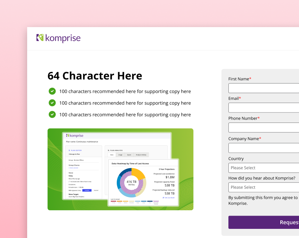Image resolution: width=299 pixels, height=238 pixels.
Task: Switch dynamic links to Disabled
Action: coord(96,190)
